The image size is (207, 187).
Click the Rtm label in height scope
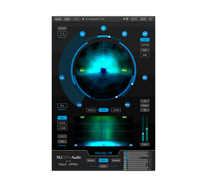pyautogui.click(x=124, y=117)
